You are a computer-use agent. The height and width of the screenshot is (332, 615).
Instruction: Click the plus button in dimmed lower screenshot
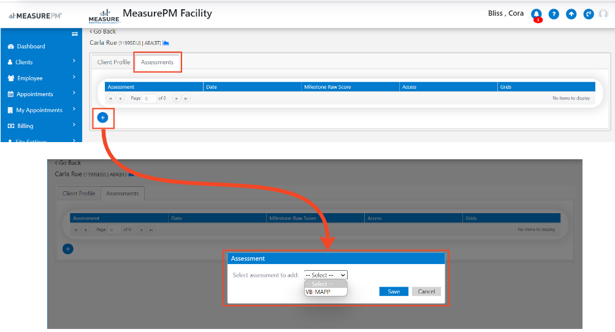[68, 249]
